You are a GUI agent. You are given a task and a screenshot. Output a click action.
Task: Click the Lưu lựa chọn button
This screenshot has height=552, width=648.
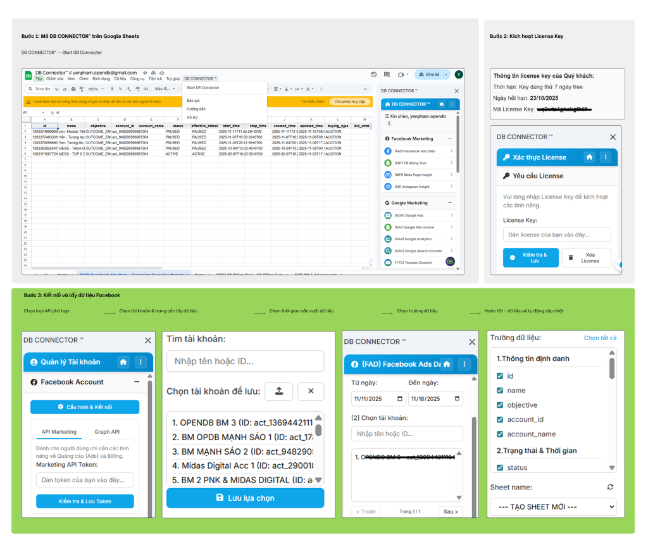[245, 498]
